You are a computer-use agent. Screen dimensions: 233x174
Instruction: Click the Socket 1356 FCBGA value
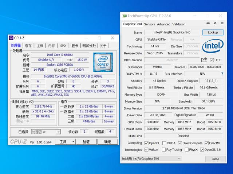click(60, 65)
